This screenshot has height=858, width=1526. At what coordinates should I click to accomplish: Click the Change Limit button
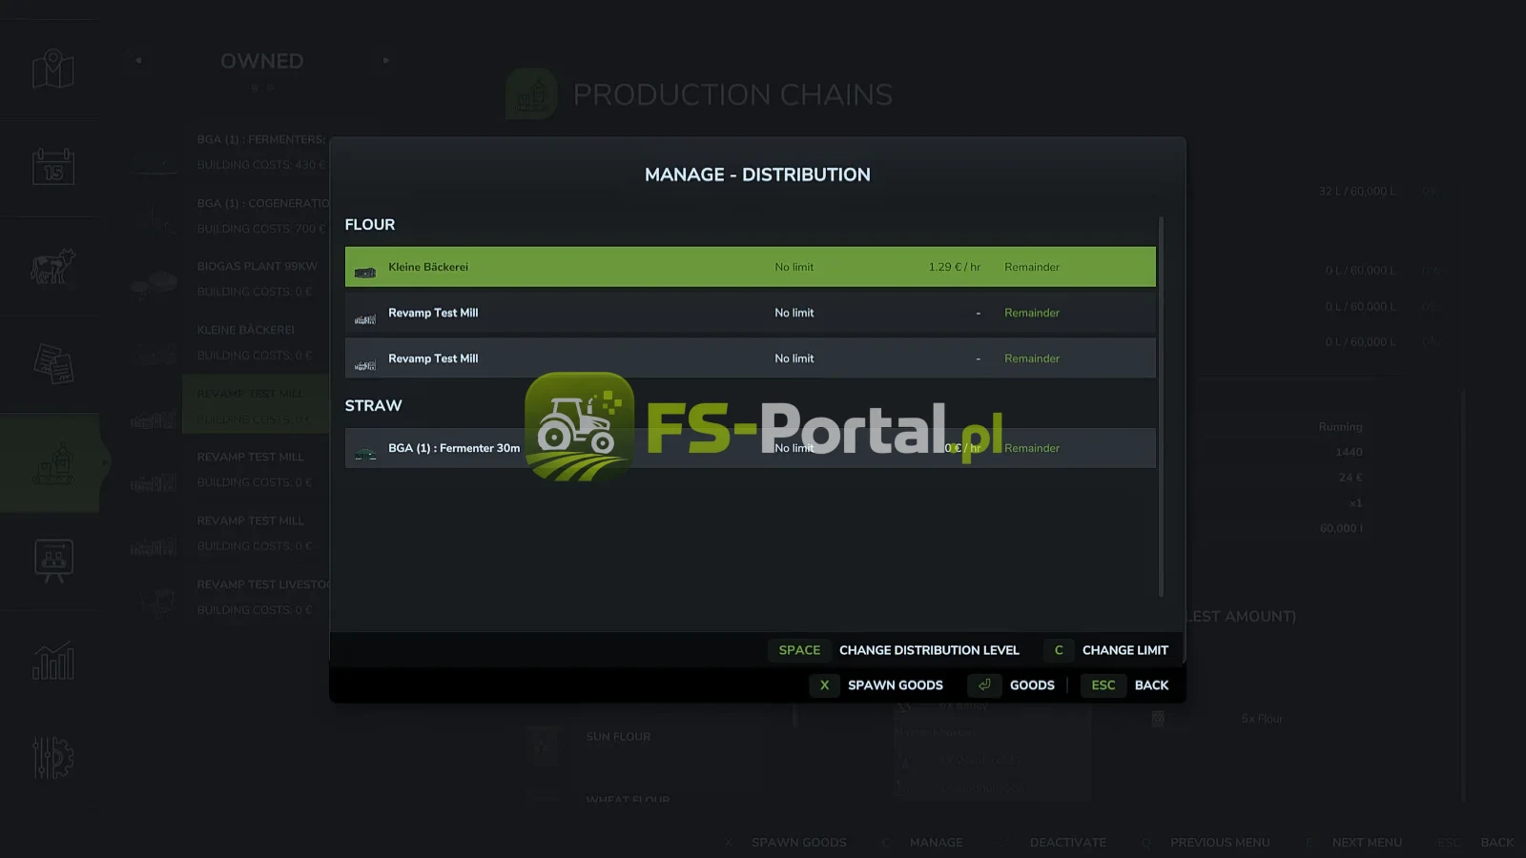(x=1106, y=650)
